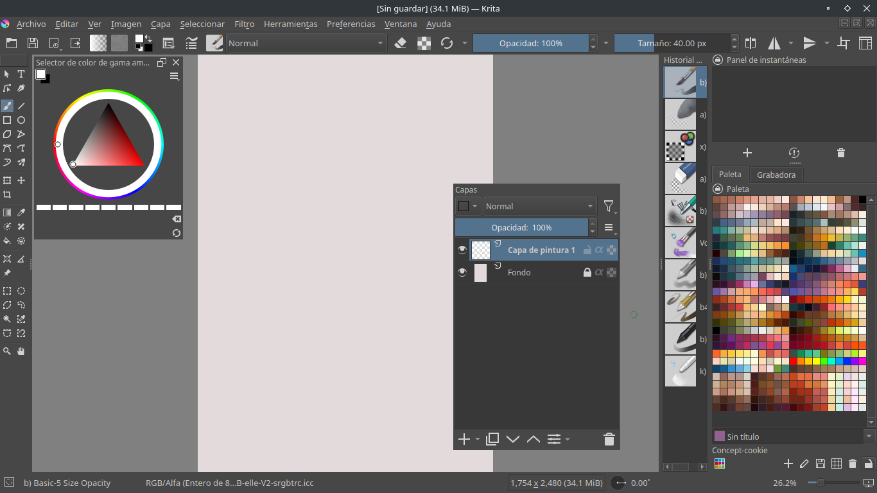The image size is (877, 493).
Task: Open the Capa menu
Action: pos(161,24)
